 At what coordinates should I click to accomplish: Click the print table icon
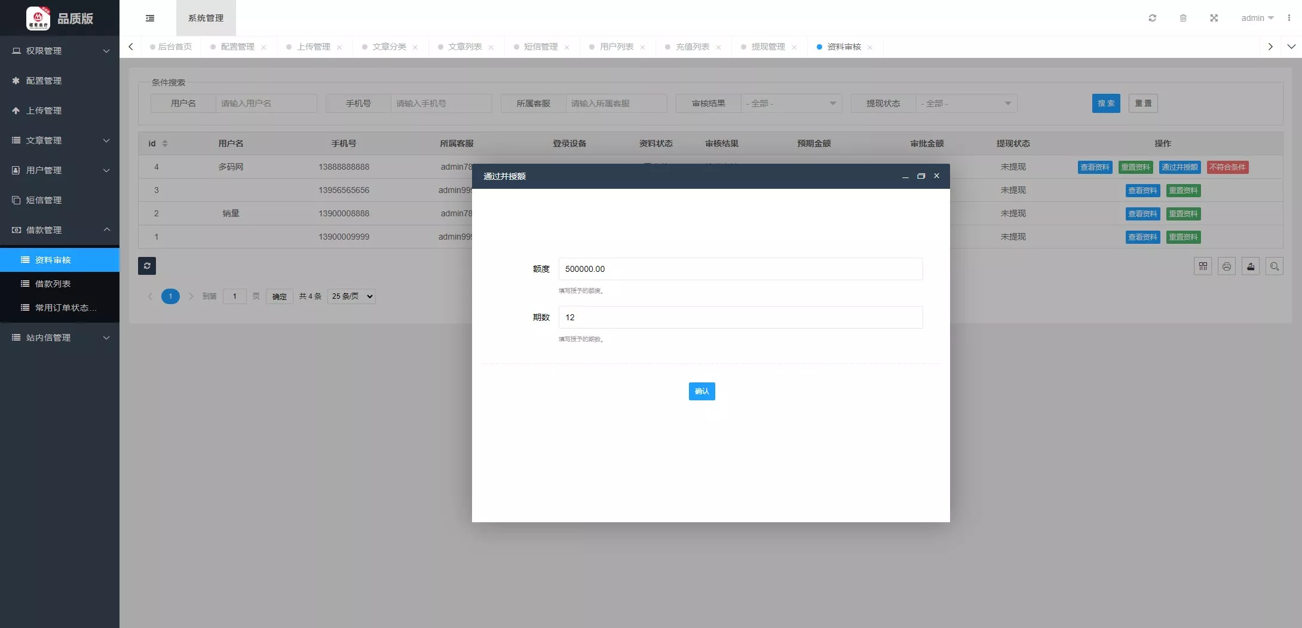click(1227, 266)
